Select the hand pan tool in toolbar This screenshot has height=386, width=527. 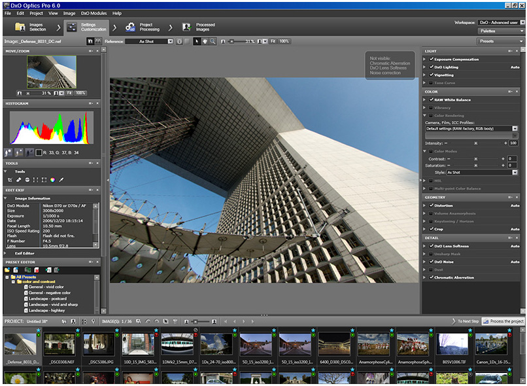(205, 41)
